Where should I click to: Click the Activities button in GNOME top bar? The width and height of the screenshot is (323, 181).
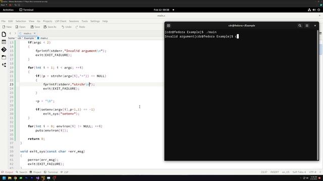8,10
